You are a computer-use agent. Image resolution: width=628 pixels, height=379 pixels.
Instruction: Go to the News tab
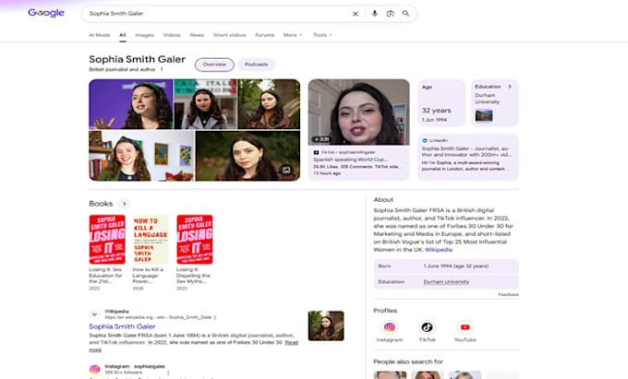(x=197, y=35)
